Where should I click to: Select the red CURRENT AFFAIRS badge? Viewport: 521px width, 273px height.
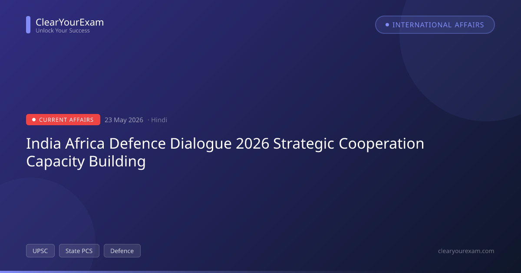[63, 120]
